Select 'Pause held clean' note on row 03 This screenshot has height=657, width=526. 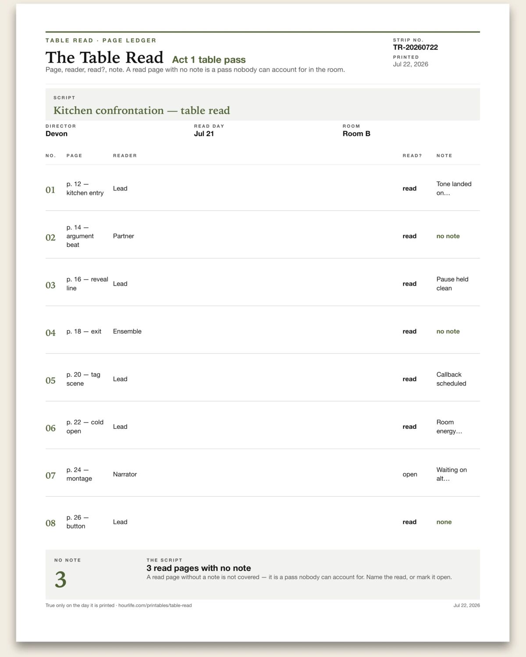click(452, 284)
